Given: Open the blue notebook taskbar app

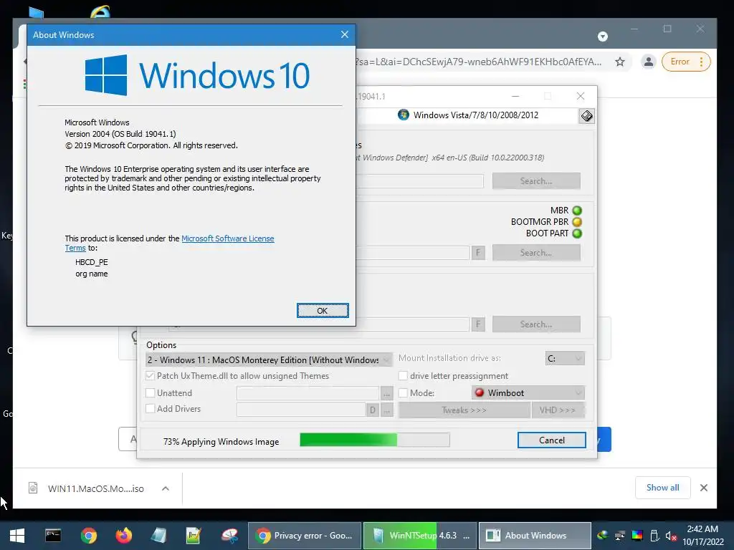Looking at the screenshot, I should pyautogui.click(x=158, y=536).
